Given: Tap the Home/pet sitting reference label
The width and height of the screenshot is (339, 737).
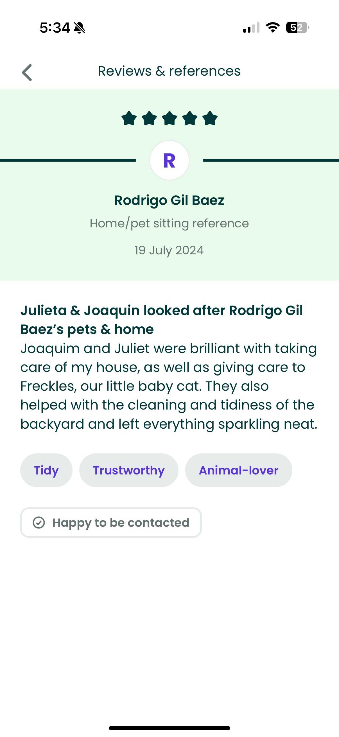Looking at the screenshot, I should (x=169, y=223).
